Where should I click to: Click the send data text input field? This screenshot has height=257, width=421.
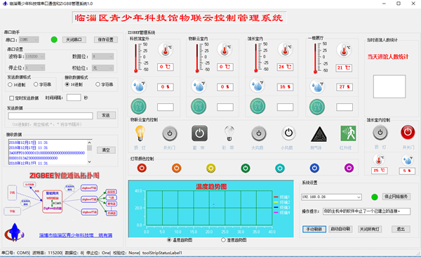pos(51,116)
